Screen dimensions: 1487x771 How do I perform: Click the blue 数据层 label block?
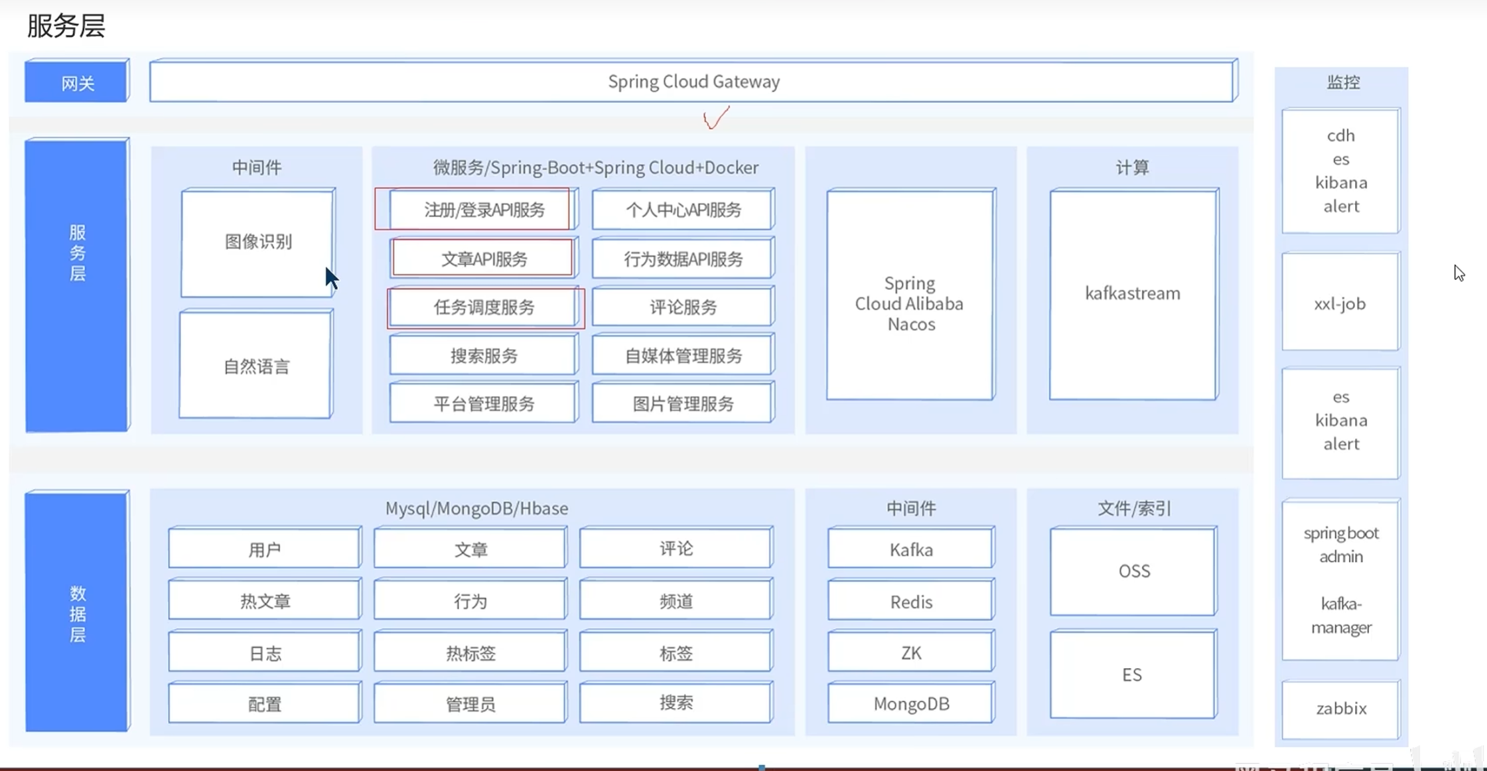point(77,612)
